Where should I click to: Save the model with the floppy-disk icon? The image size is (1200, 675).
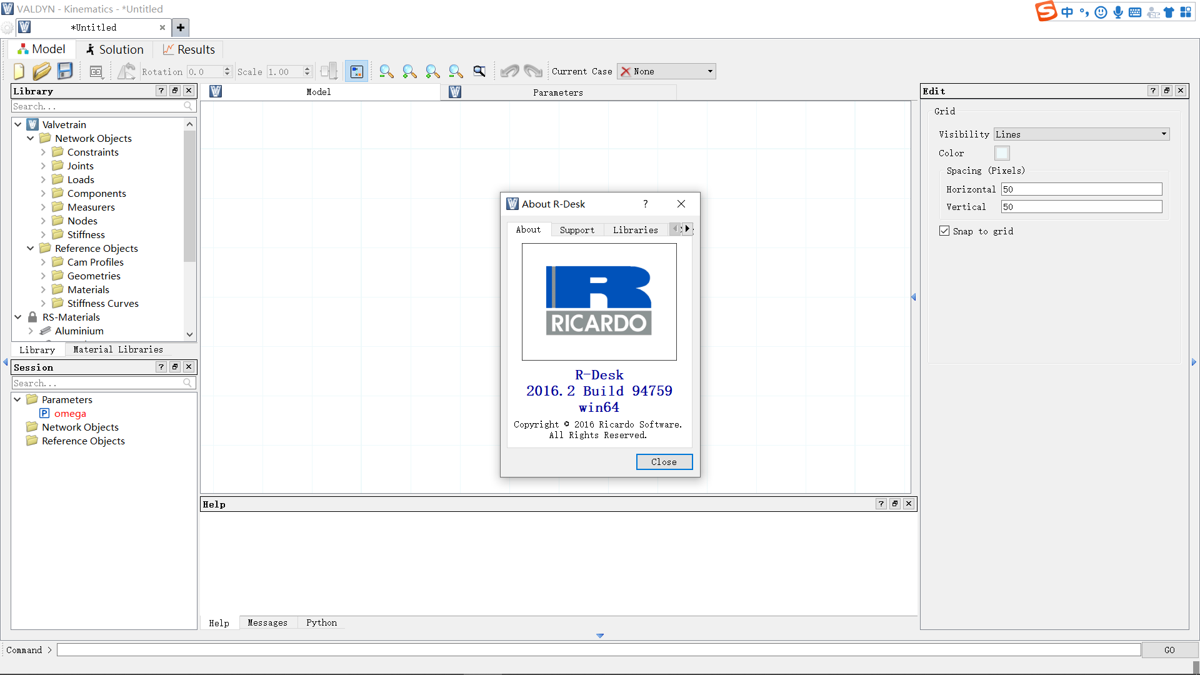point(65,71)
